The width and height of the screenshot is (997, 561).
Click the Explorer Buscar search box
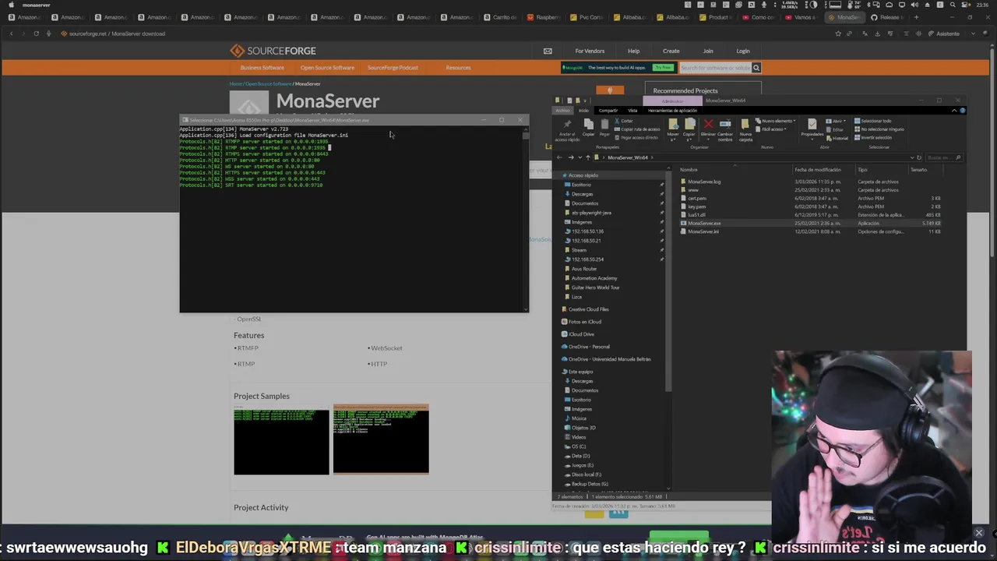coord(944,157)
